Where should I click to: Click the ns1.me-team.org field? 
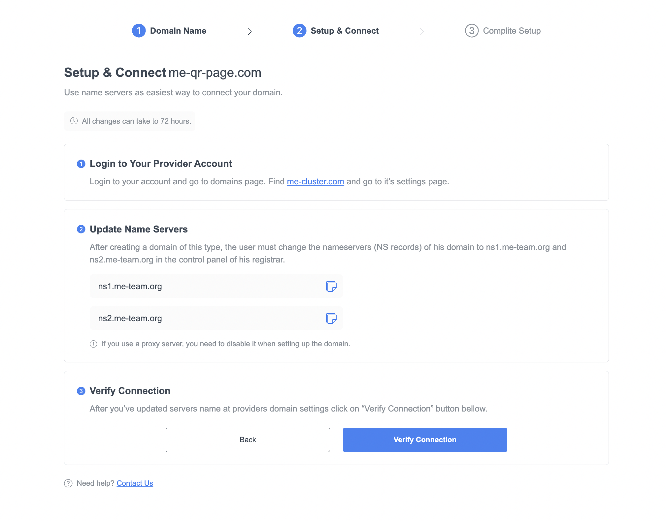pyautogui.click(x=205, y=286)
